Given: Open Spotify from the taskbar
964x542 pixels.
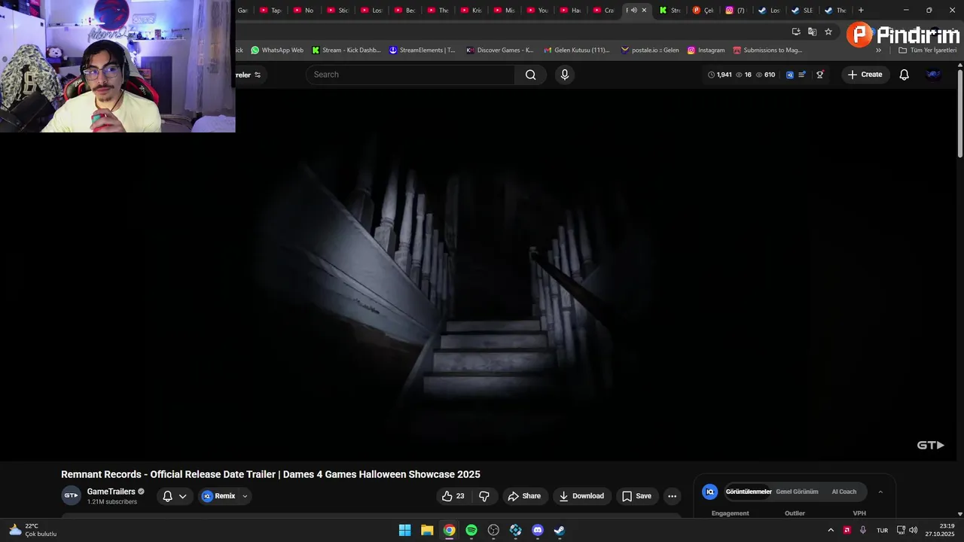Looking at the screenshot, I should [471, 530].
